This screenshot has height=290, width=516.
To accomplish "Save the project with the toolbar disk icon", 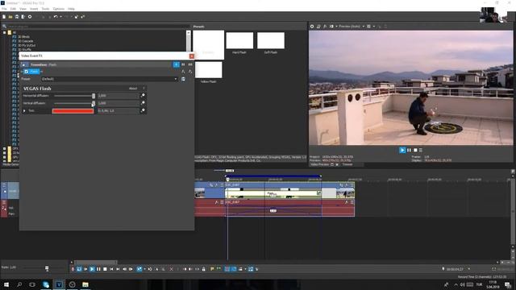I will click(x=17, y=16).
